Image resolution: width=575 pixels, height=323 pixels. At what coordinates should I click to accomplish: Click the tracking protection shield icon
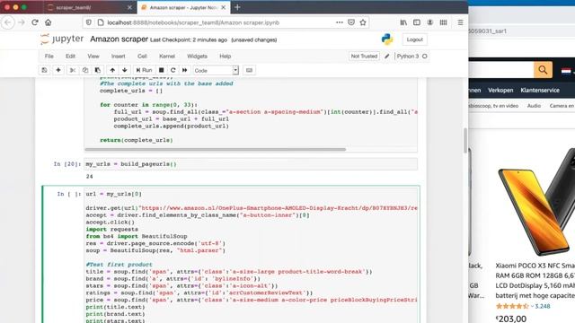tap(88, 22)
